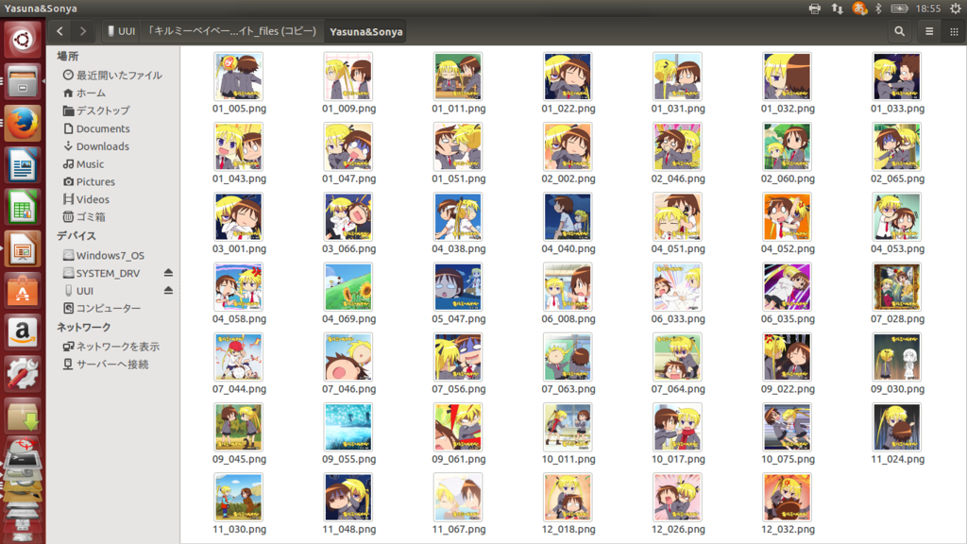
Task: Select thumbnail 01_005.png
Action: [239, 76]
